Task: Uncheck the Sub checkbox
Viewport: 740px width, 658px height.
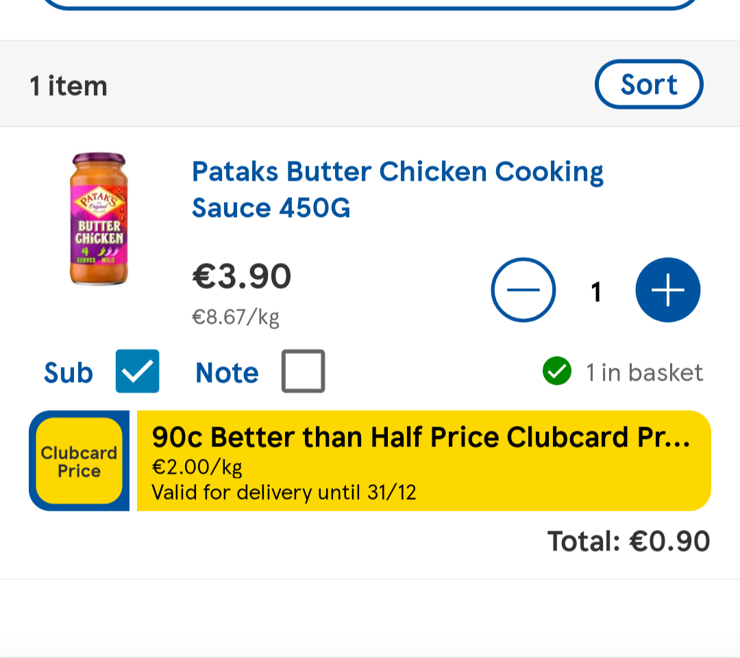Action: pos(137,371)
